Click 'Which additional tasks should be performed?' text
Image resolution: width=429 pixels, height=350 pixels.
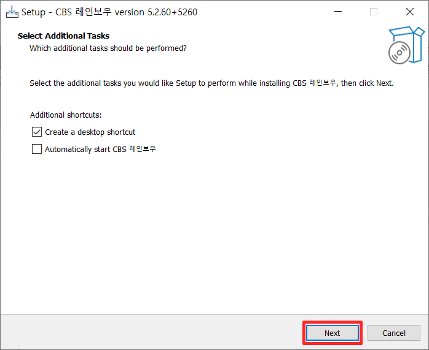point(108,48)
